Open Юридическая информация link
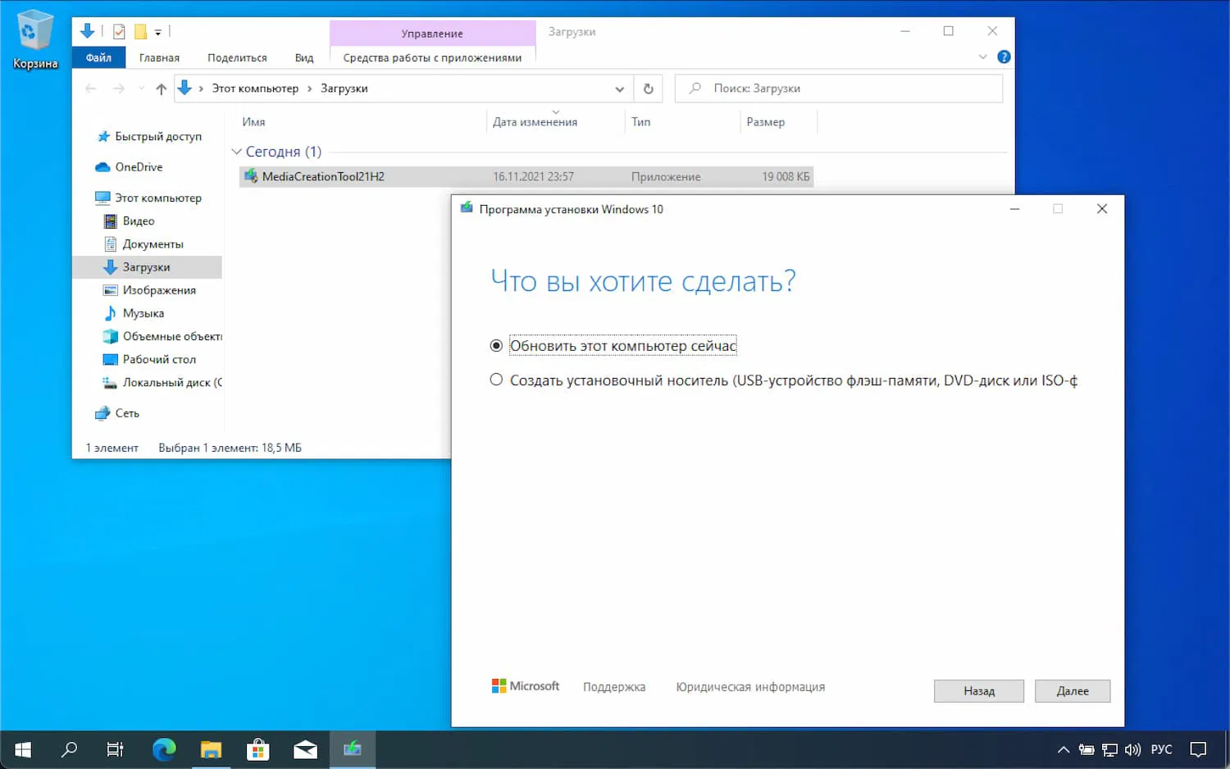The image size is (1230, 769). [x=749, y=687]
